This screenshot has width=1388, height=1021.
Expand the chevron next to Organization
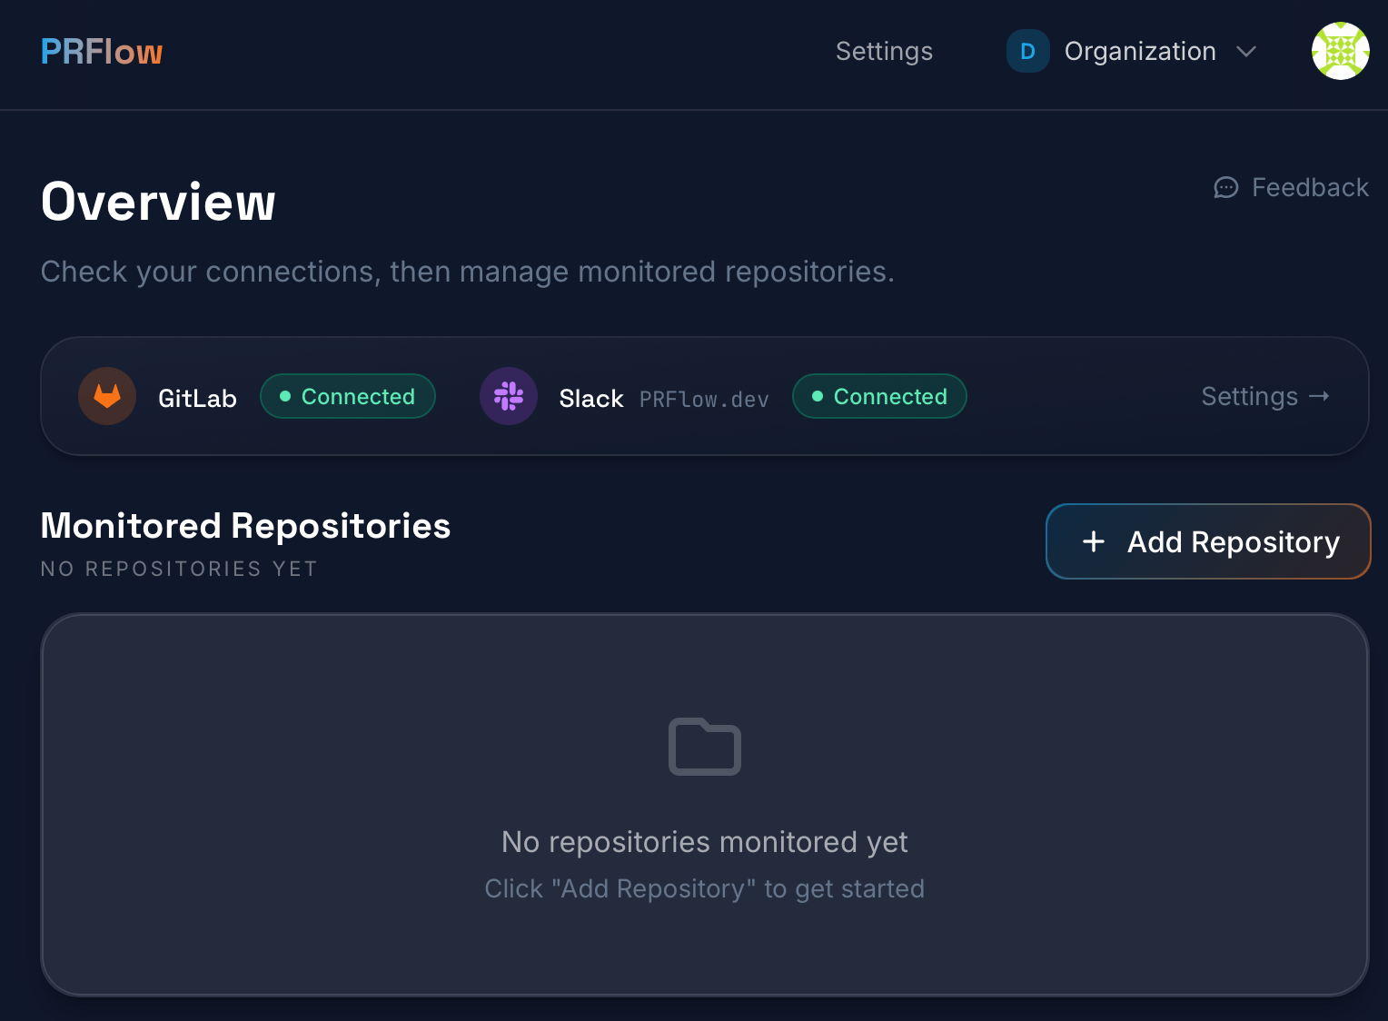(x=1246, y=52)
